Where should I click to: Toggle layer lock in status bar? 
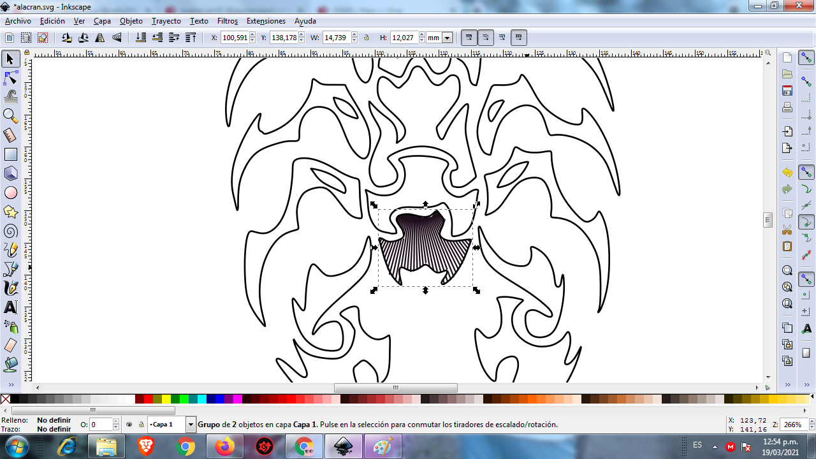[x=141, y=424]
